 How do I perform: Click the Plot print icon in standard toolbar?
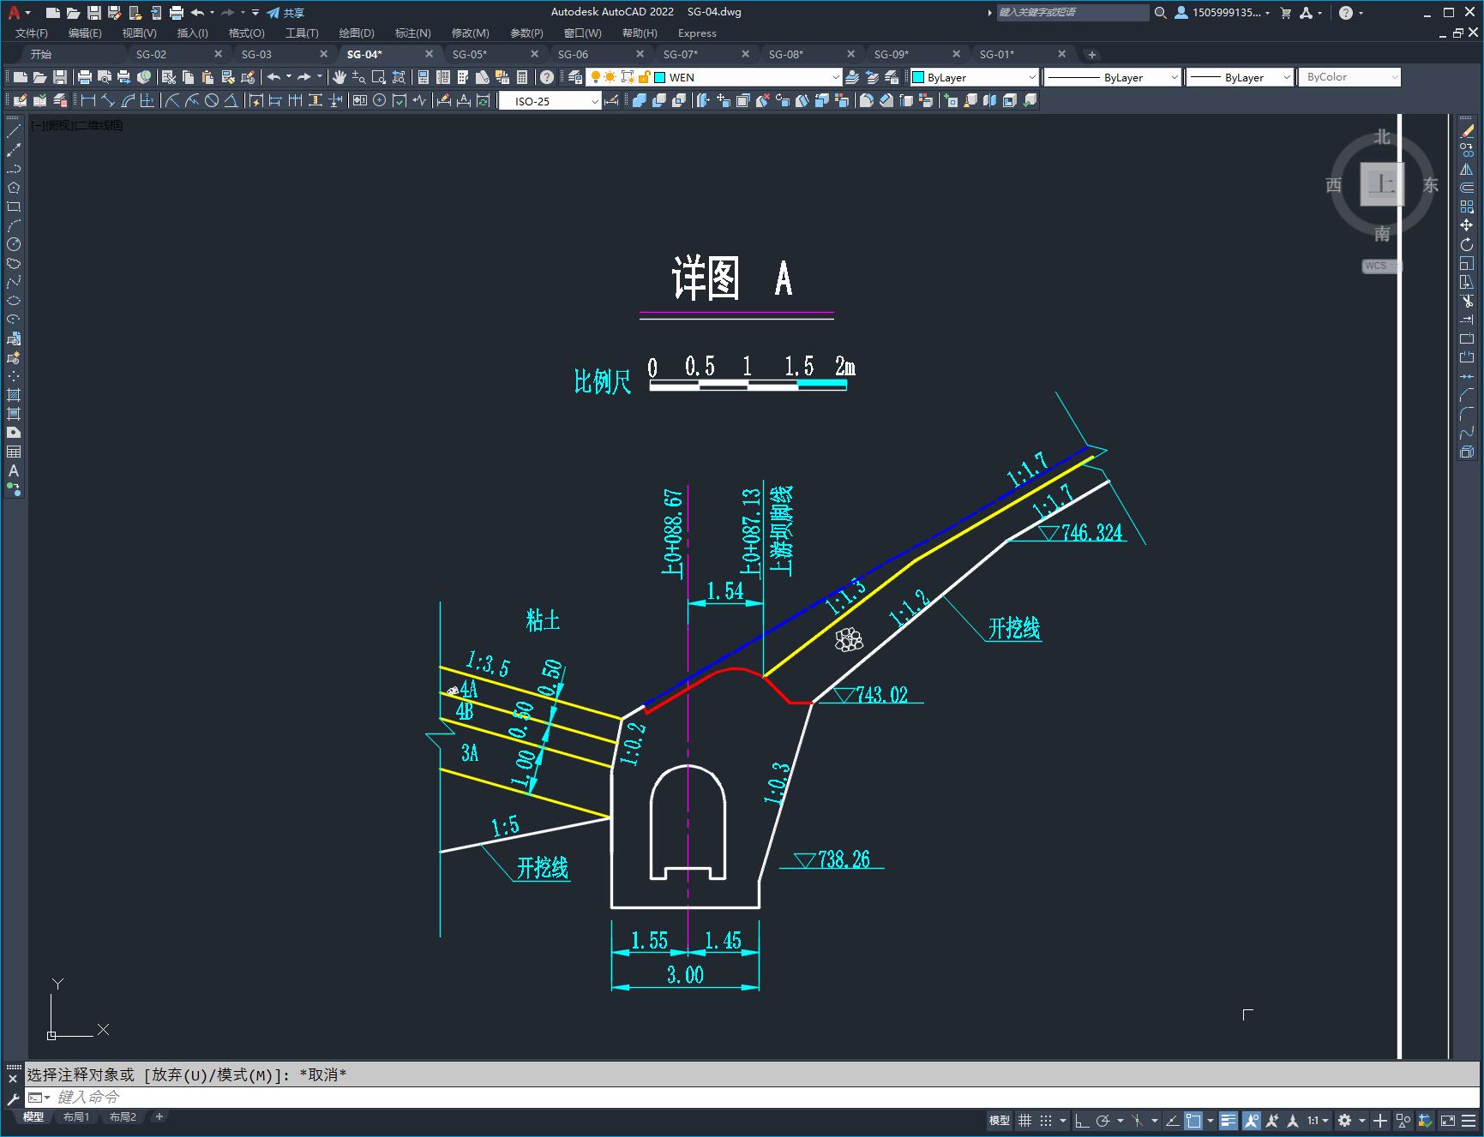[85, 77]
